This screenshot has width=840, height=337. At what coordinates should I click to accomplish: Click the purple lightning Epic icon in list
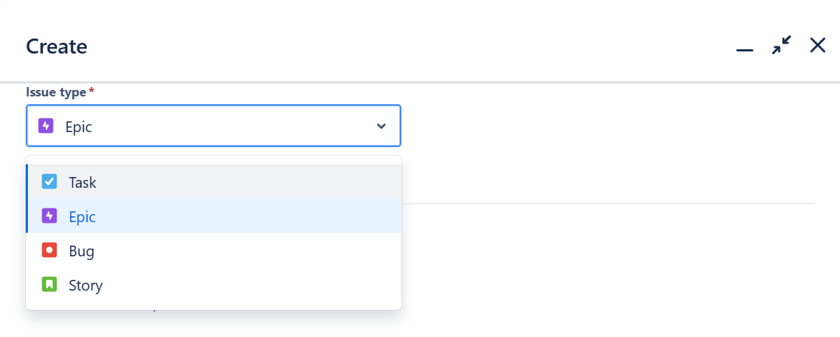(x=49, y=216)
